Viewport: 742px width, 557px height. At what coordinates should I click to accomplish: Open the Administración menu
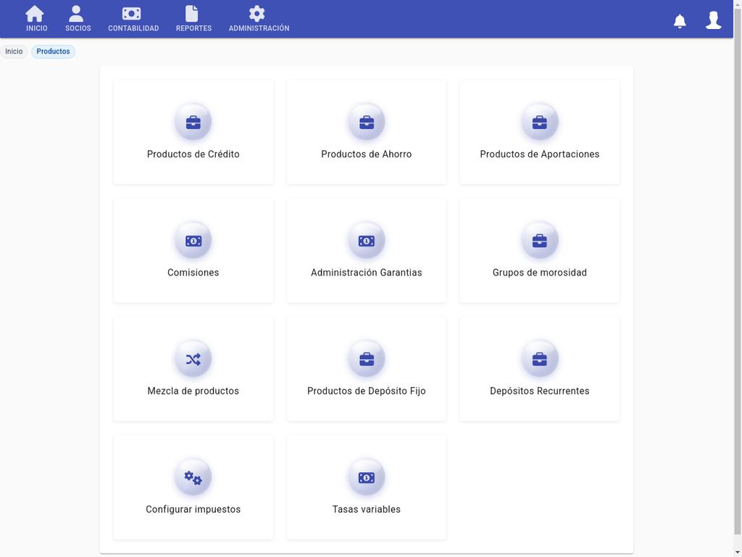[x=259, y=19]
